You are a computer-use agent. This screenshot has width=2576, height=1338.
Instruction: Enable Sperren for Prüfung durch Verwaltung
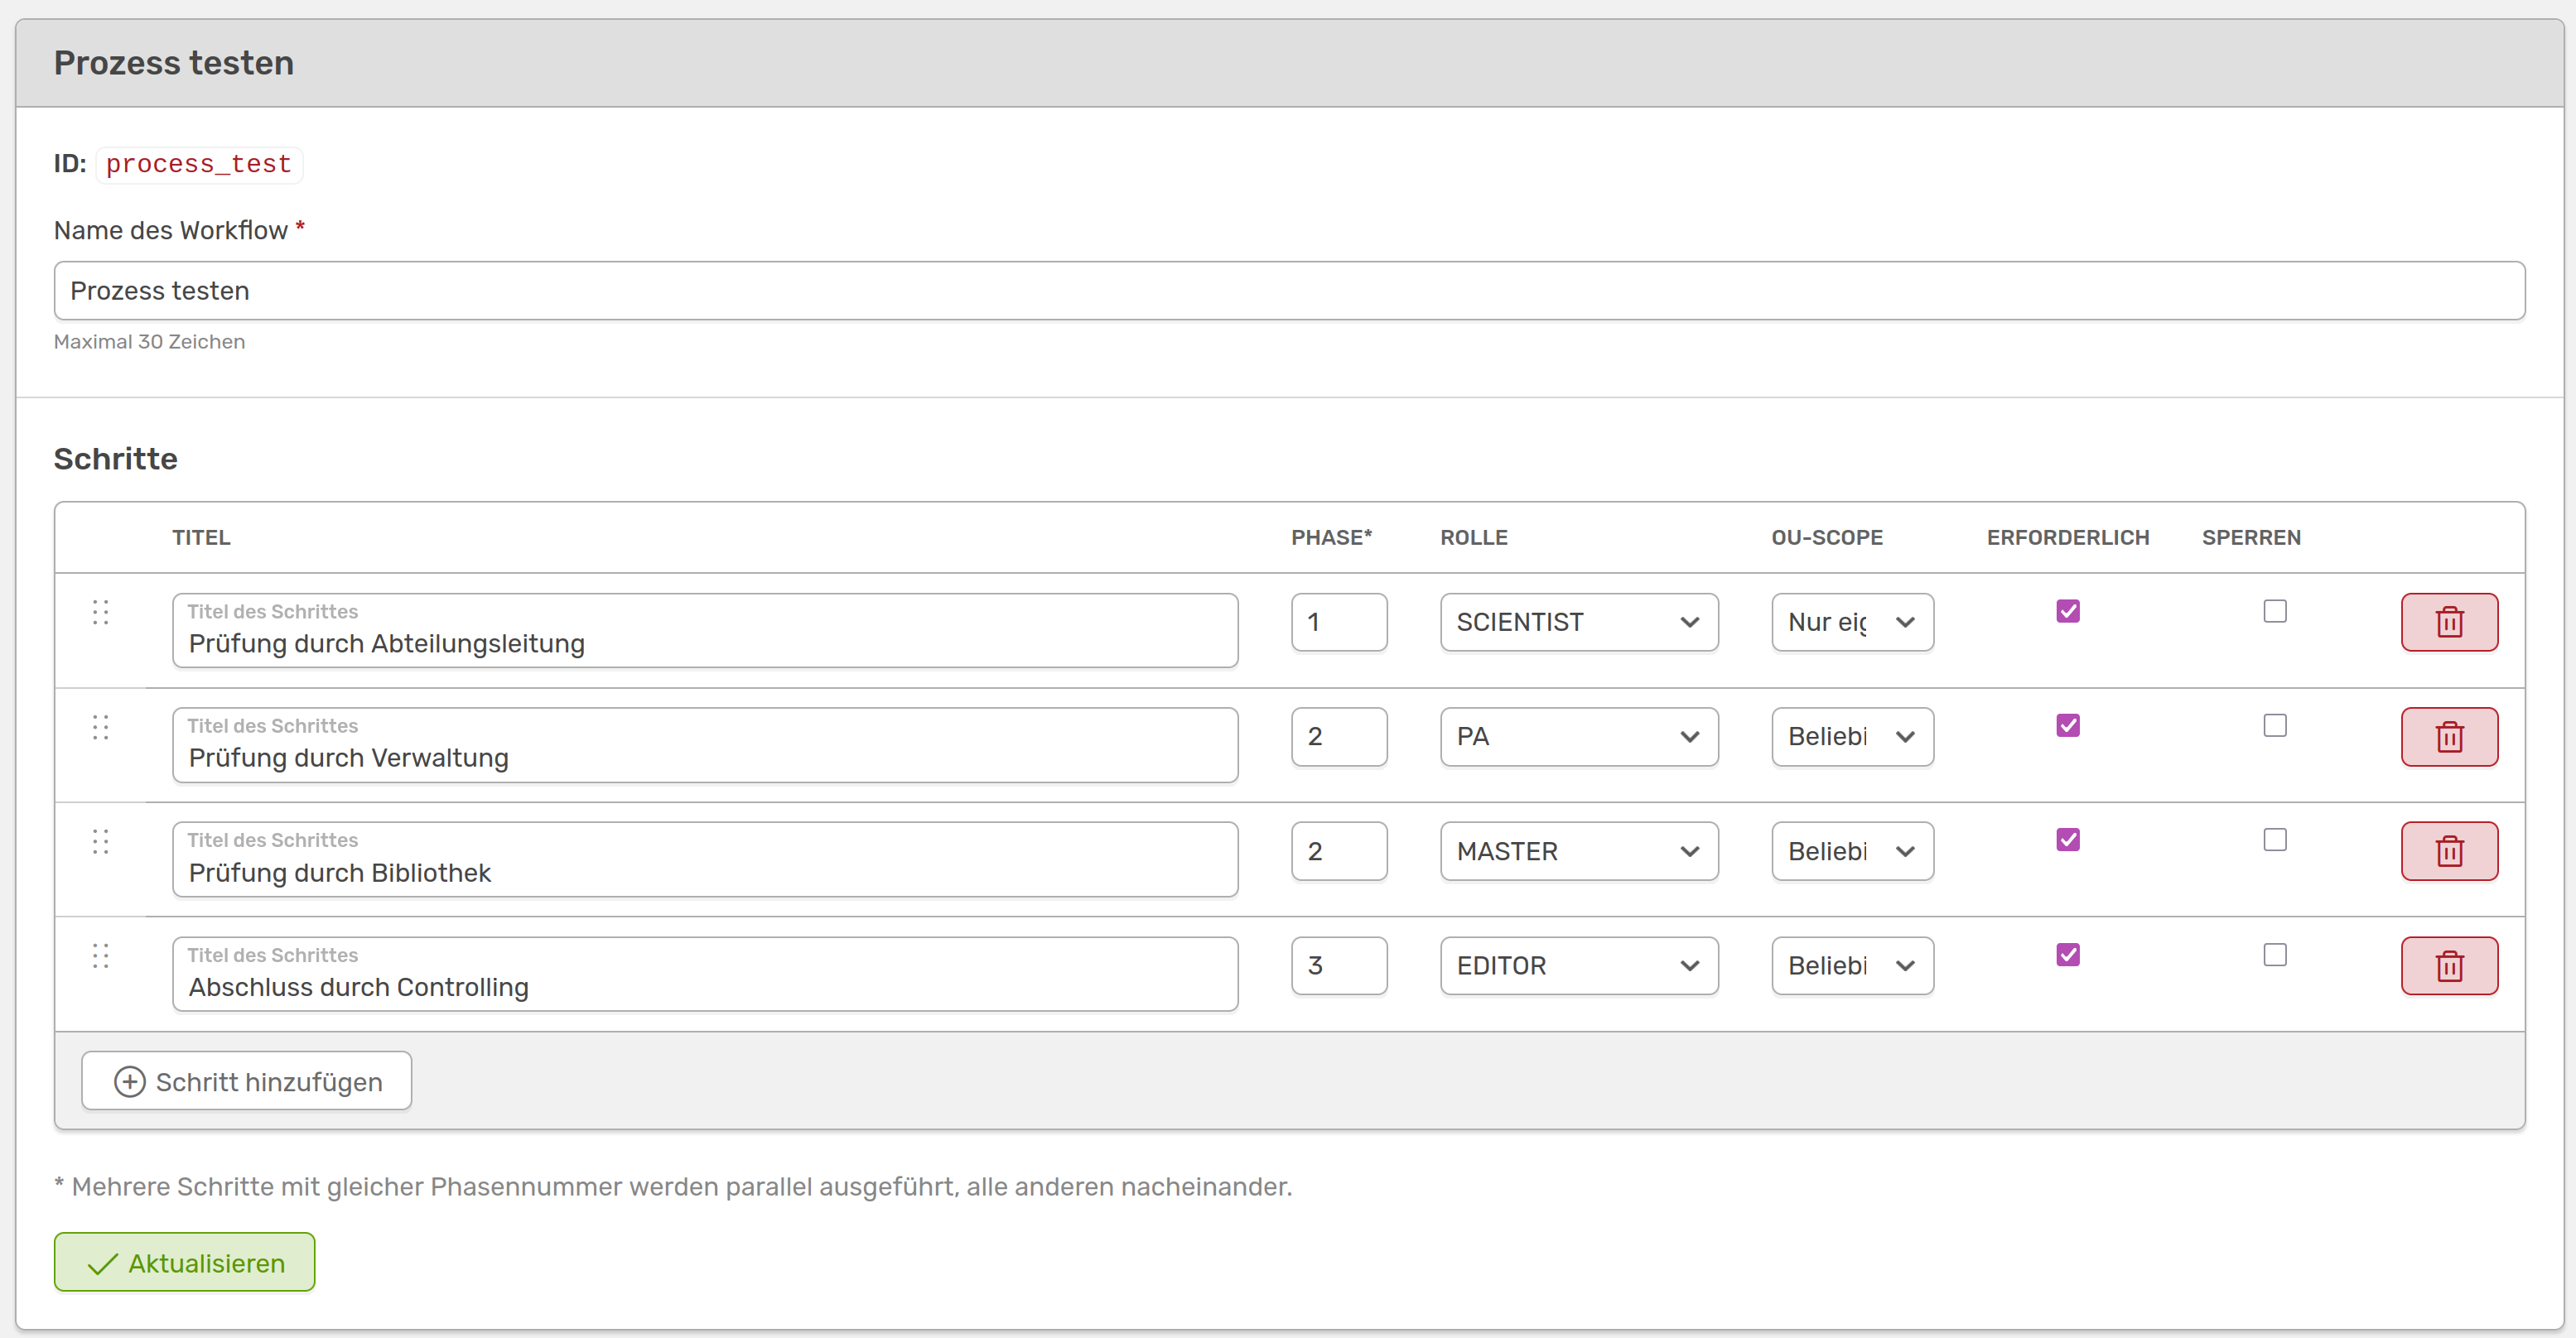(x=2274, y=725)
